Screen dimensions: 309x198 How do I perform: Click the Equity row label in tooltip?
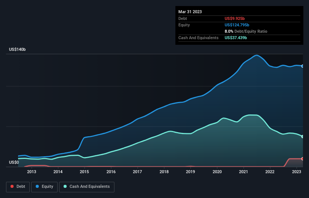(x=184, y=25)
